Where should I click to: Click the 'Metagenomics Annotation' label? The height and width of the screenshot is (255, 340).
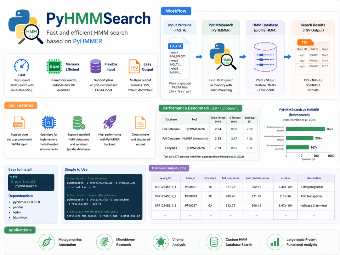coord(70,242)
